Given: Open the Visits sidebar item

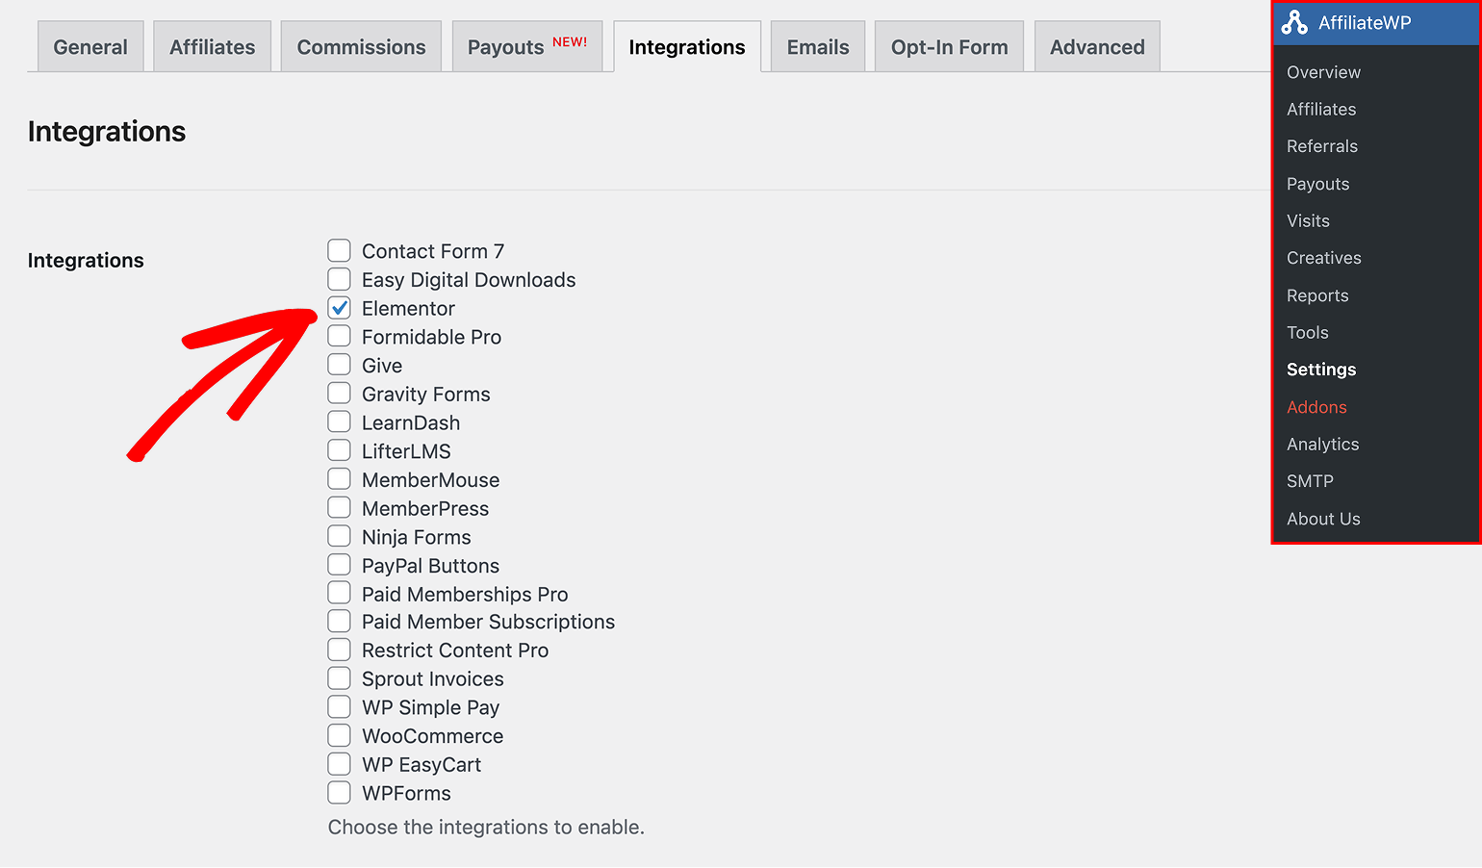Looking at the screenshot, I should coord(1308,221).
